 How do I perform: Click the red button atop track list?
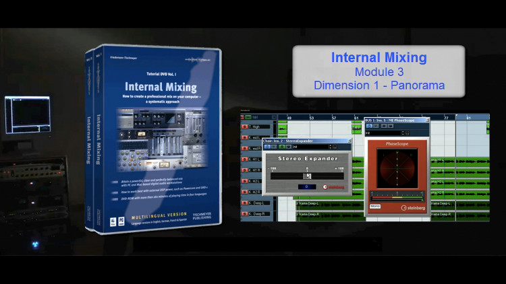[x=242, y=117]
